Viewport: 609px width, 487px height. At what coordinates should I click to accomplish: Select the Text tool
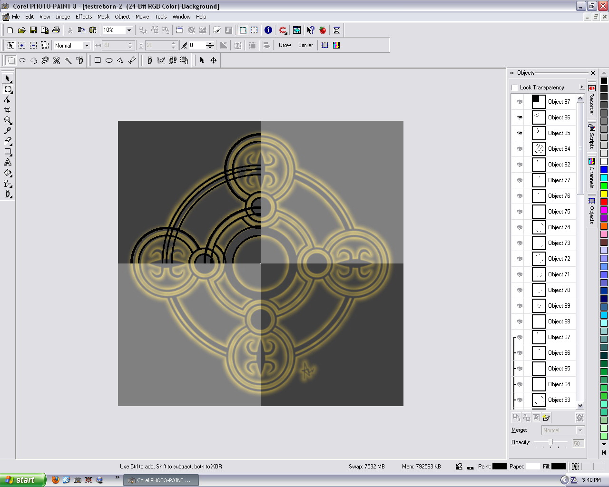pyautogui.click(x=8, y=162)
